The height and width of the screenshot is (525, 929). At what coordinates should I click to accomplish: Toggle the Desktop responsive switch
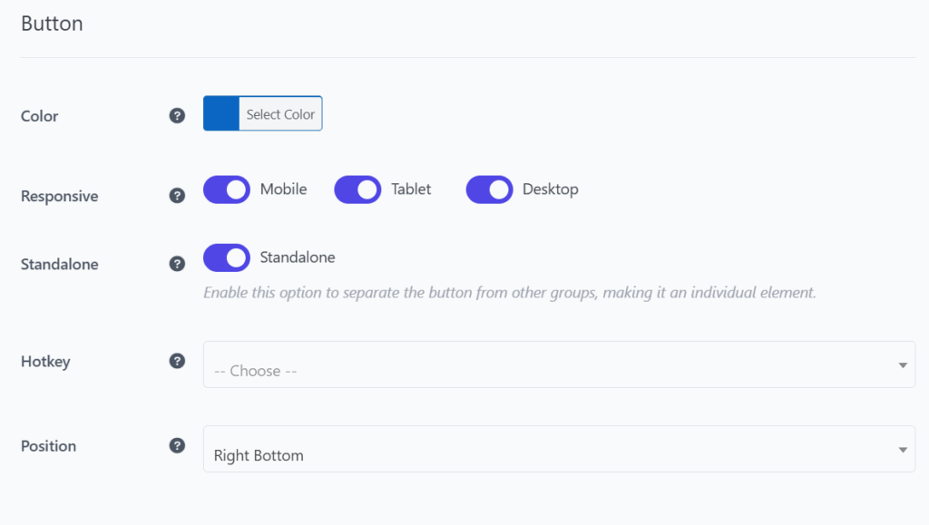click(x=489, y=190)
